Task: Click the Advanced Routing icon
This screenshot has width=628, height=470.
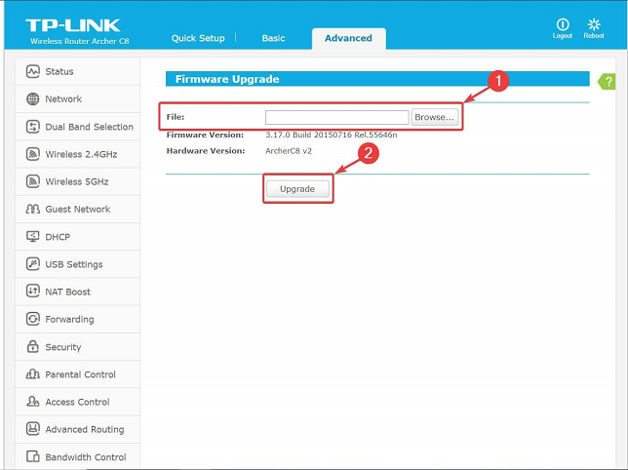Action: coord(33,429)
